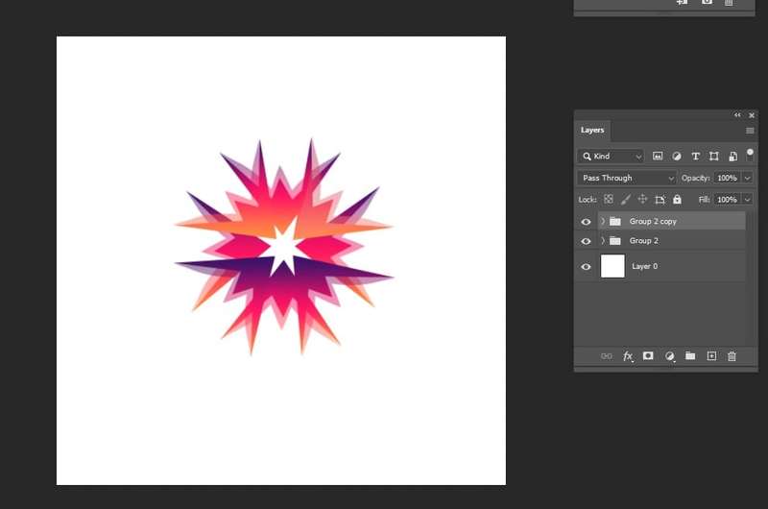
Task: Lock position move icon
Action: point(642,199)
